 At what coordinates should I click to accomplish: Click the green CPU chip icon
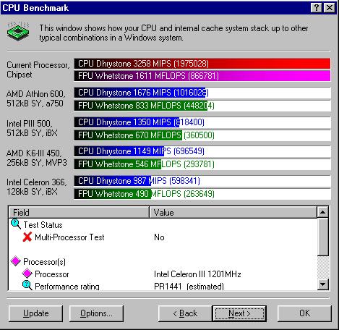[18, 32]
